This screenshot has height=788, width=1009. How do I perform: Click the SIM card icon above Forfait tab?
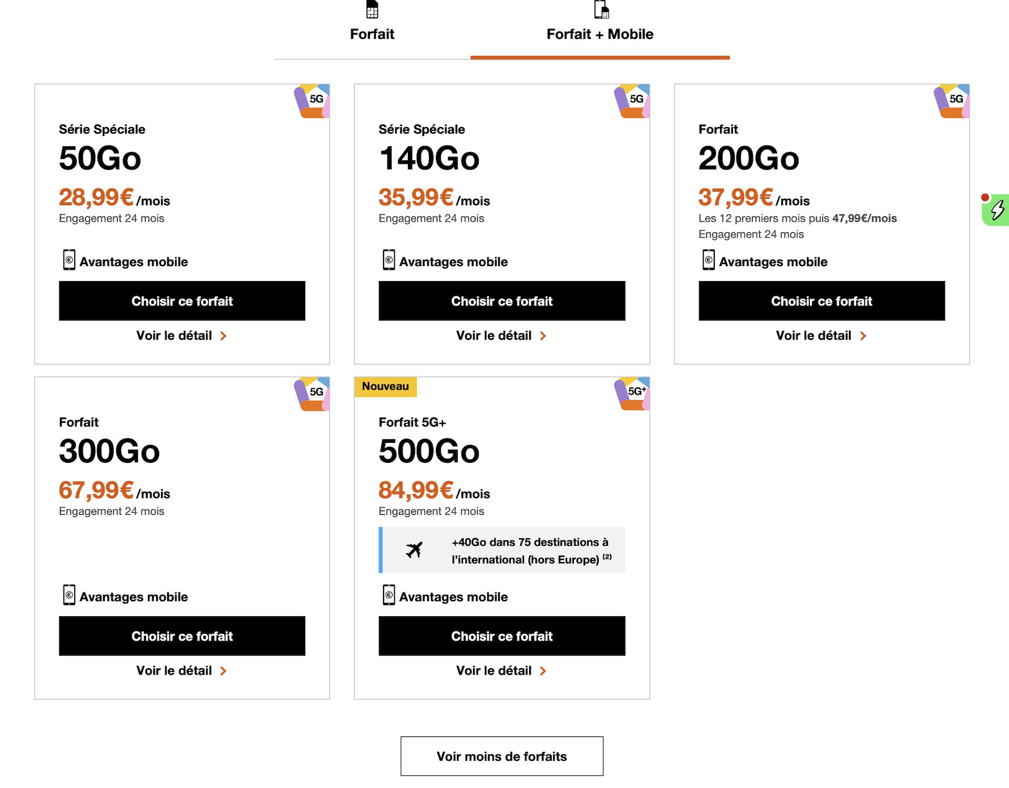tap(372, 9)
